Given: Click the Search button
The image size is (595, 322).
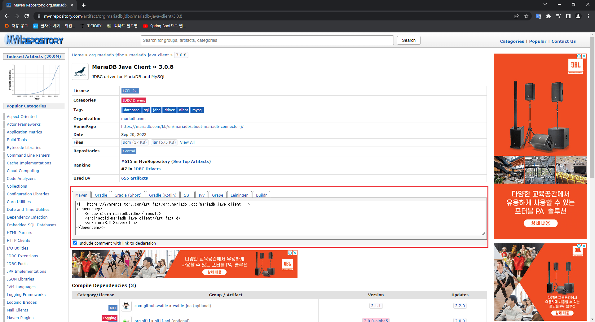Looking at the screenshot, I should tap(408, 40).
